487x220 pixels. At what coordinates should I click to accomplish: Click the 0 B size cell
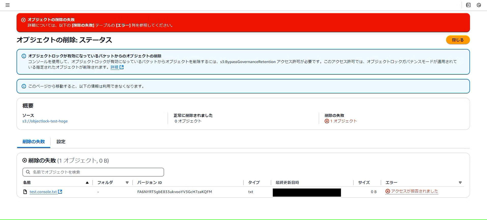pyautogui.click(x=374, y=192)
